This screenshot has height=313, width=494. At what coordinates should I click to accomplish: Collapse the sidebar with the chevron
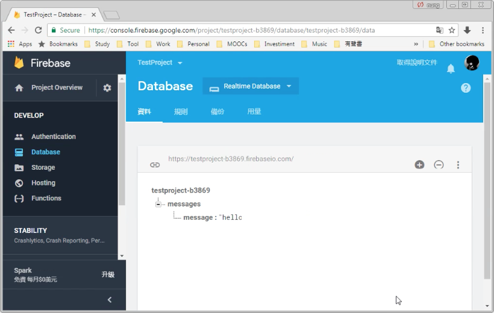pyautogui.click(x=110, y=300)
